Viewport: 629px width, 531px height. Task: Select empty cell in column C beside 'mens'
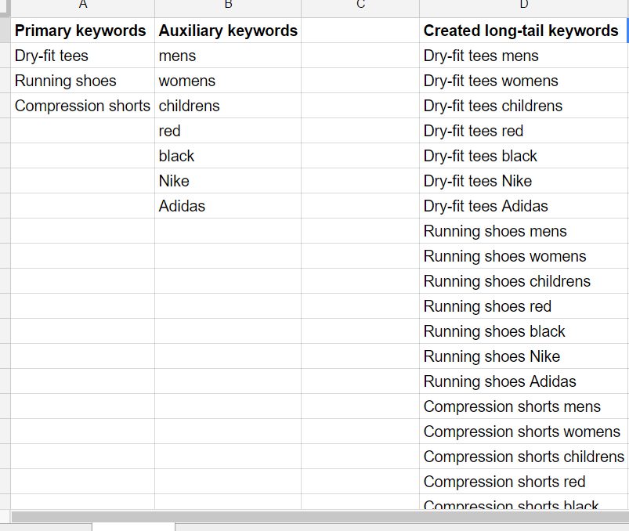(360, 56)
